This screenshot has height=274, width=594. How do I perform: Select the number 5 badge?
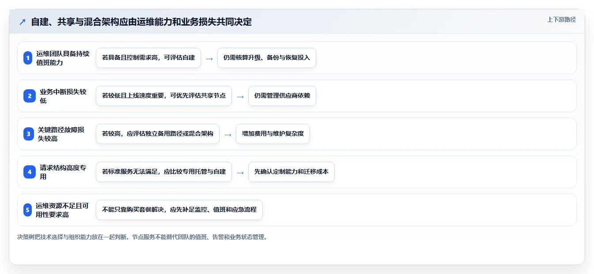(x=27, y=210)
